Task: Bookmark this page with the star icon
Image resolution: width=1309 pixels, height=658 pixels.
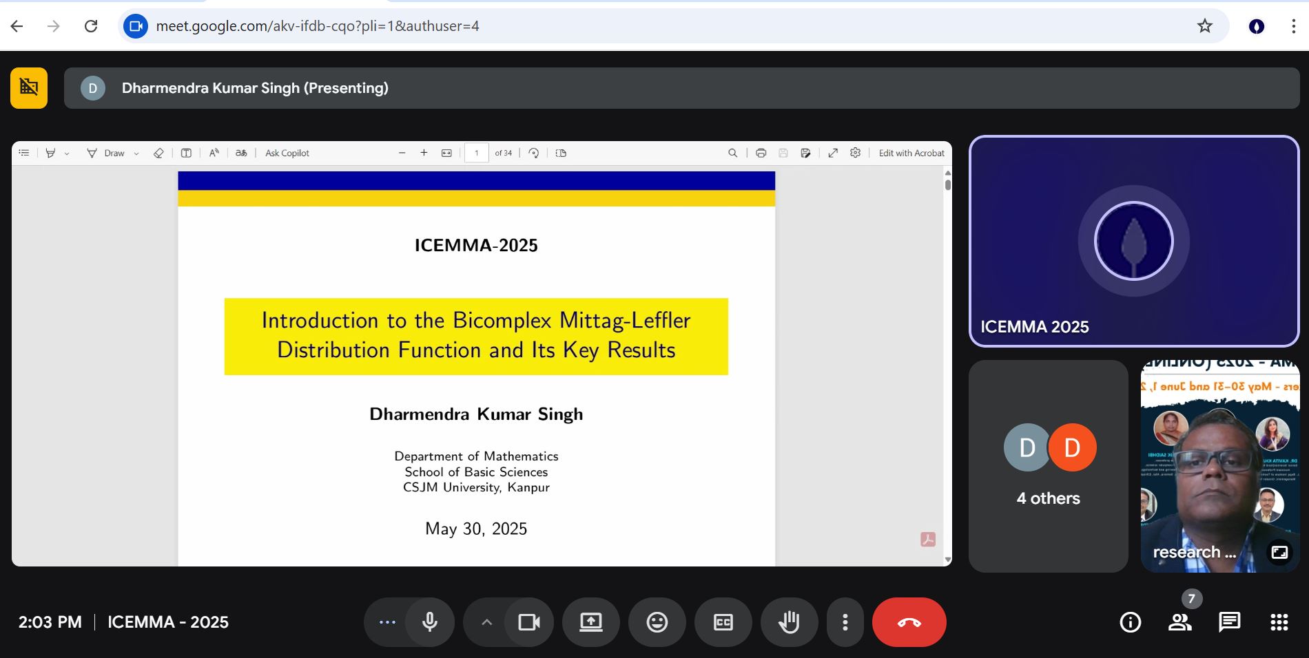Action: (x=1204, y=26)
